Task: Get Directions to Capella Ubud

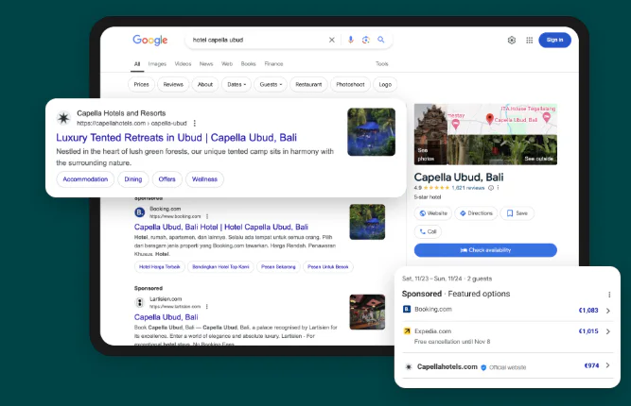Action: coord(476,213)
